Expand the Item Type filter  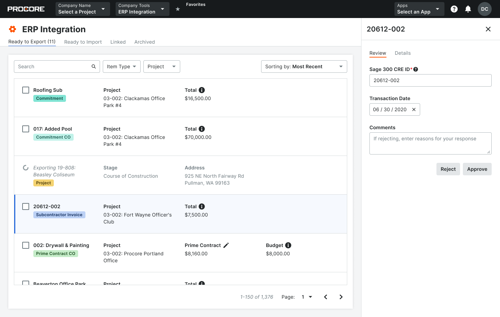(x=122, y=67)
